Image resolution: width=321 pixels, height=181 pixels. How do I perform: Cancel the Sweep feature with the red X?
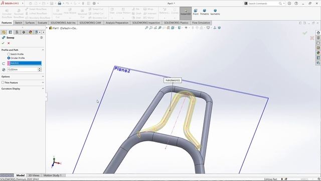coord(9,43)
